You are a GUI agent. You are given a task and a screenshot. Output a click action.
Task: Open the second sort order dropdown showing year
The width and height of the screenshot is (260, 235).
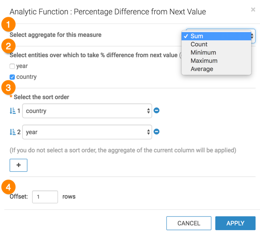click(87, 132)
